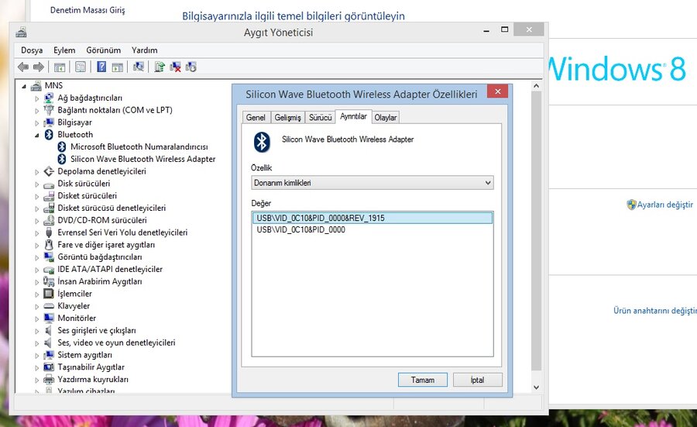Click the Disable device toolbar icon with down arrow
The width and height of the screenshot is (697, 427).
(x=191, y=67)
